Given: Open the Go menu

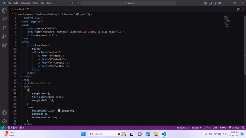Looking at the screenshot, I should point(43,3).
